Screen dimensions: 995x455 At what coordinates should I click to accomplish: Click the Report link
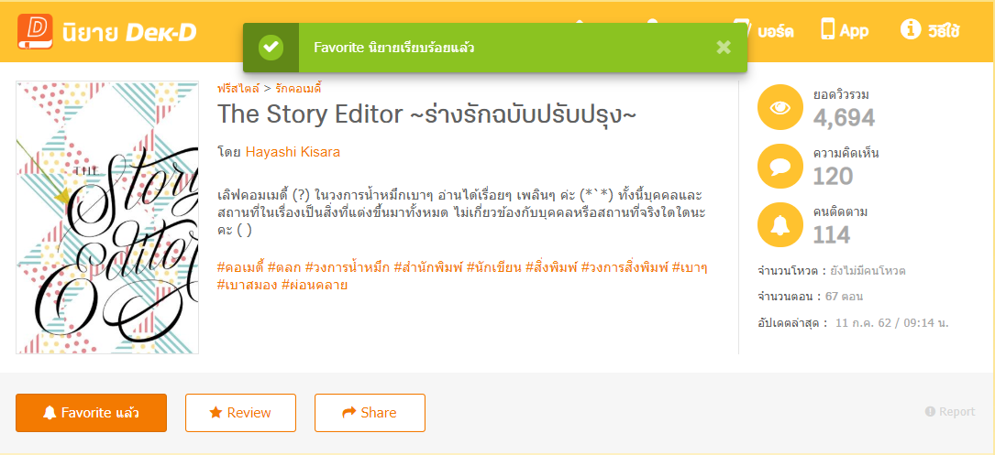click(950, 412)
